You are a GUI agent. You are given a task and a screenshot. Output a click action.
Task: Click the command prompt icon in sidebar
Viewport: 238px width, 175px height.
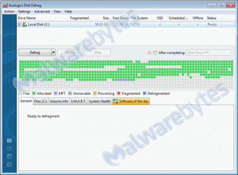pyautogui.click(x=10, y=156)
